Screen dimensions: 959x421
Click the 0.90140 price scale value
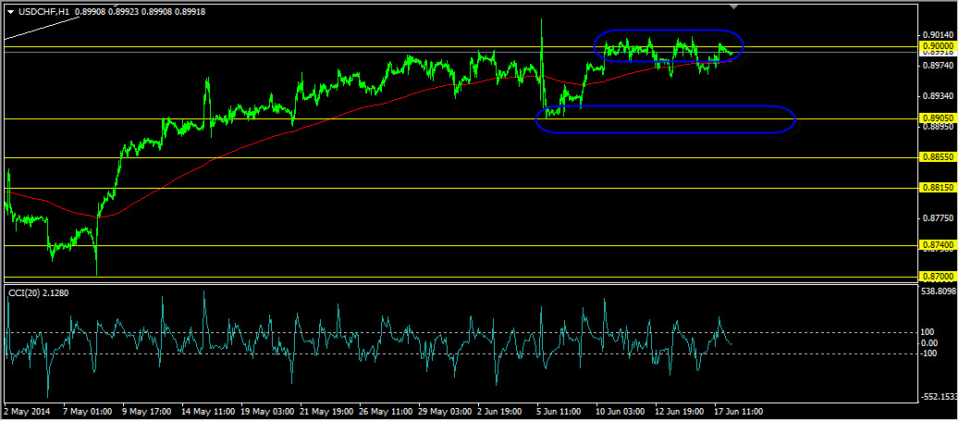[938, 34]
